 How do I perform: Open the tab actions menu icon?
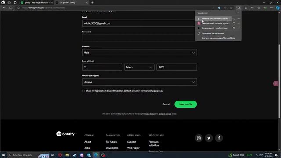[x=15, y=3]
